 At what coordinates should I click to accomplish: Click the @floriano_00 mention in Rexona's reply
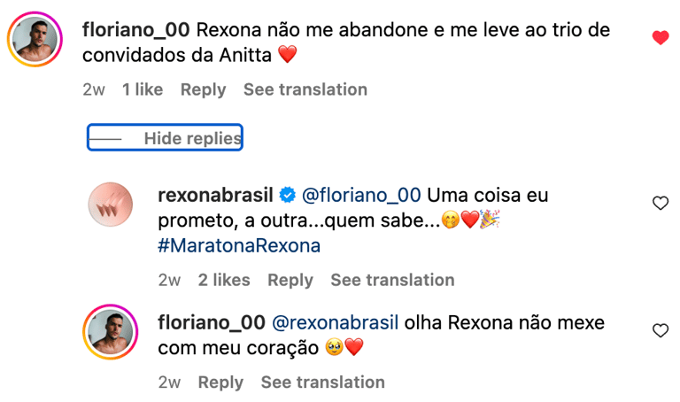pos(362,194)
